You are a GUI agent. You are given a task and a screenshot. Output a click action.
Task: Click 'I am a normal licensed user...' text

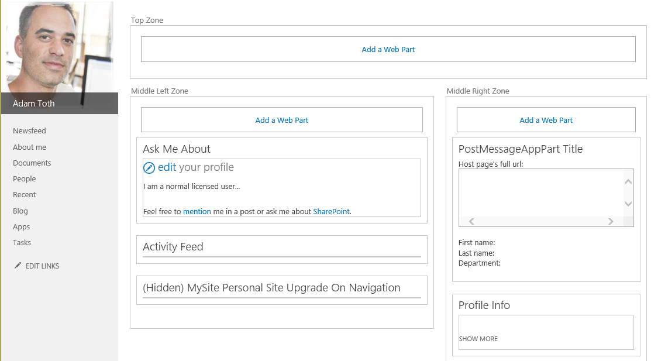(x=192, y=187)
